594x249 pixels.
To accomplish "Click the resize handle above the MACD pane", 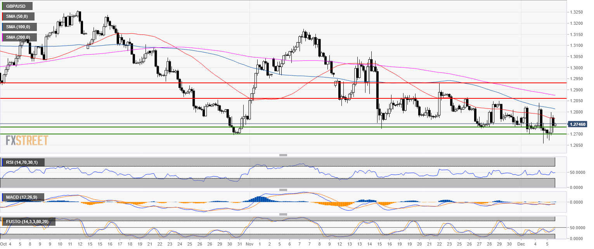I will click(283, 190).
